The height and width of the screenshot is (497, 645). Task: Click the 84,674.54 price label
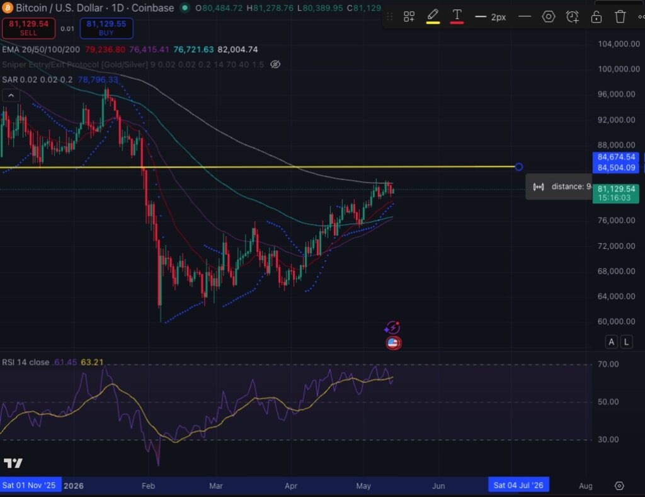[x=616, y=157]
